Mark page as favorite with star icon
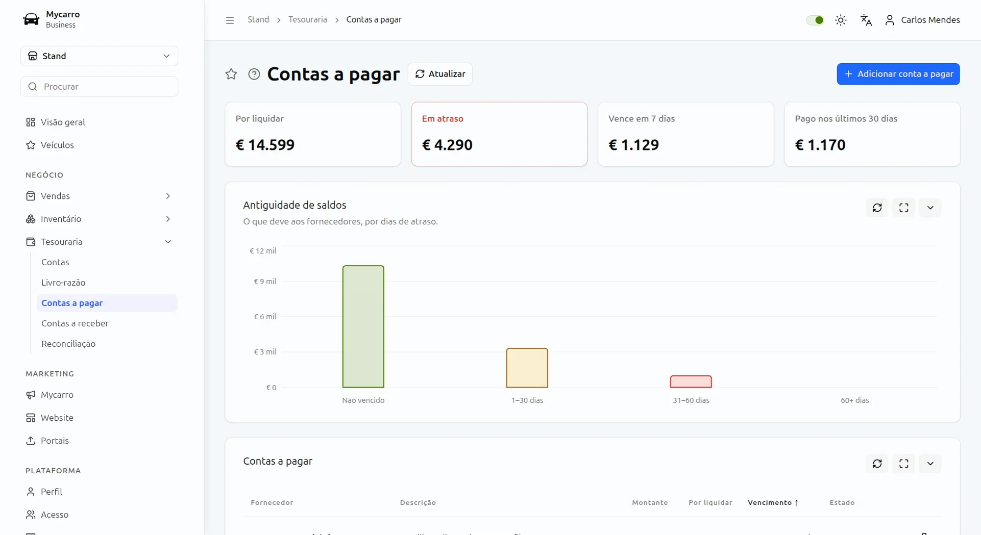Image resolution: width=981 pixels, height=535 pixels. coord(231,74)
